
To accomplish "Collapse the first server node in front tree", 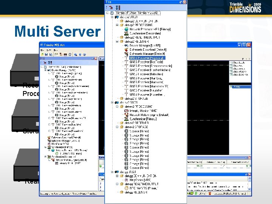I will pos(112,17).
